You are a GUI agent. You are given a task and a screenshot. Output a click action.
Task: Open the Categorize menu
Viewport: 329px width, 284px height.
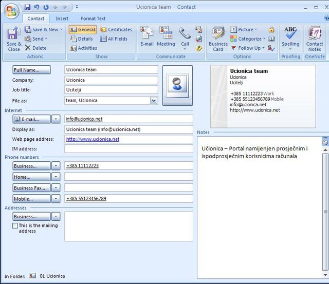248,39
